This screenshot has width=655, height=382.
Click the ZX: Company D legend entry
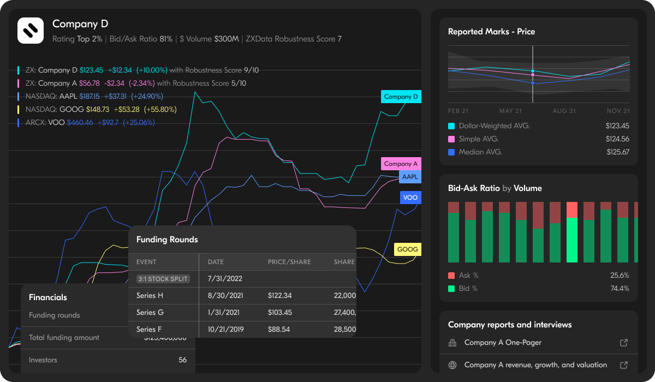[x=138, y=70]
